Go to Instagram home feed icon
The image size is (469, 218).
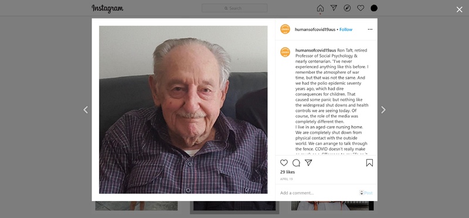[320, 8]
